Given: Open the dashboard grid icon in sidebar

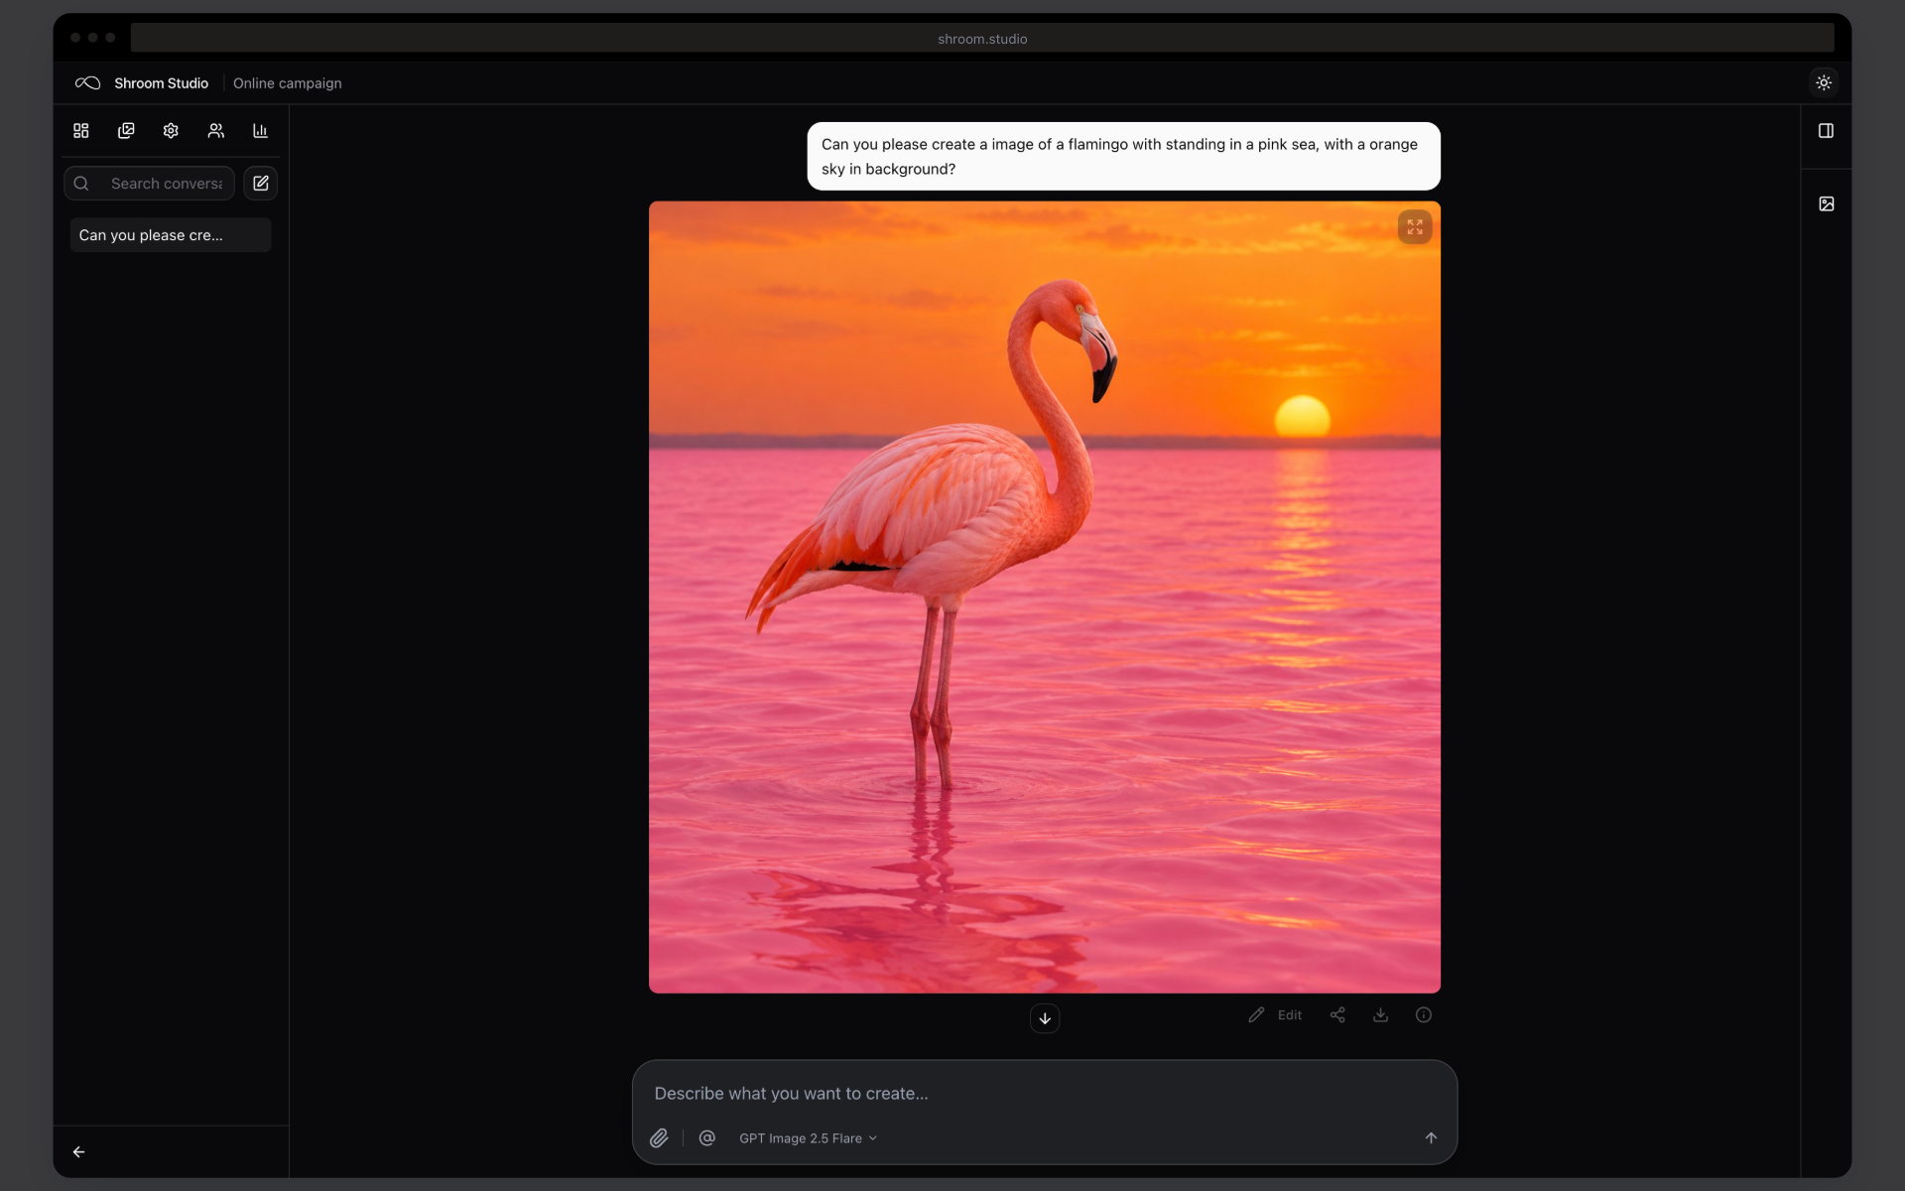Looking at the screenshot, I should tap(81, 131).
